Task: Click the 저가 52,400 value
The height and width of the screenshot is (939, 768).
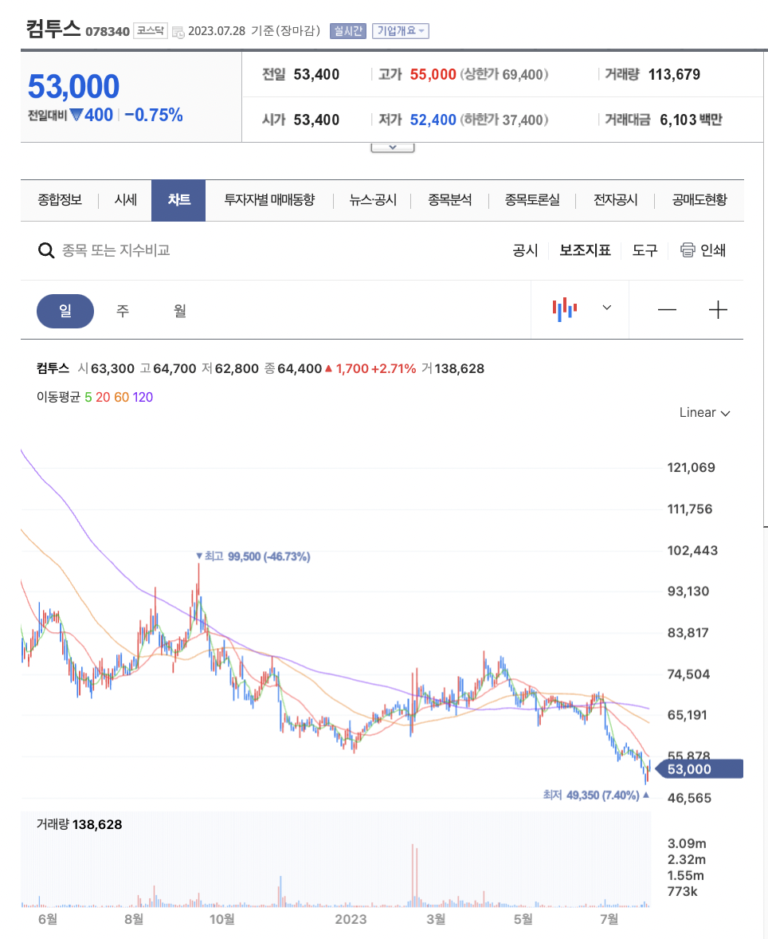Action: click(433, 120)
